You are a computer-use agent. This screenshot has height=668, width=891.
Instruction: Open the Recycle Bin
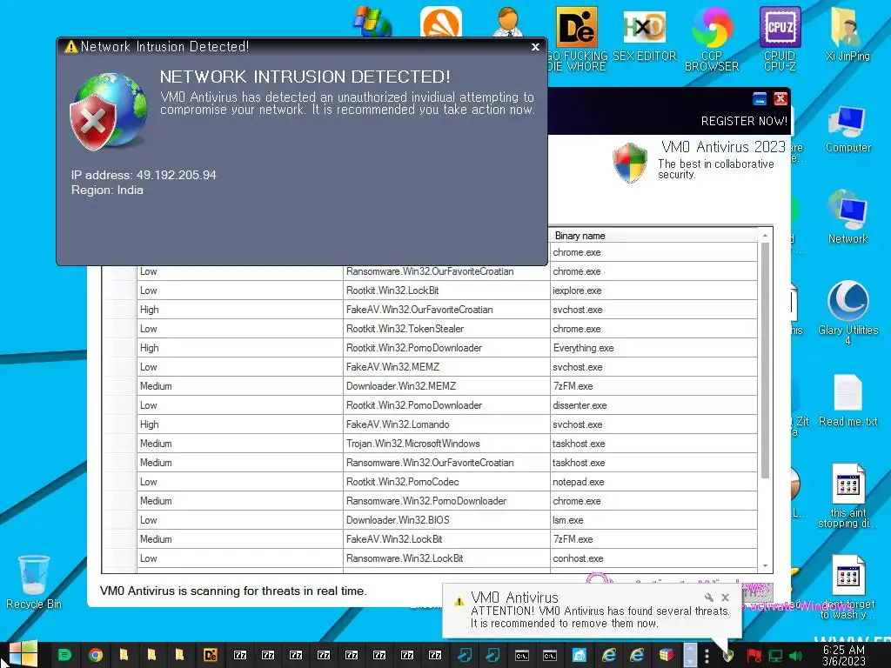point(34,582)
